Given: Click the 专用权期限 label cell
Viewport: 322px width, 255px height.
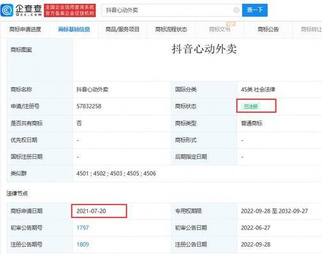Looking at the screenshot, I should click(x=204, y=211).
